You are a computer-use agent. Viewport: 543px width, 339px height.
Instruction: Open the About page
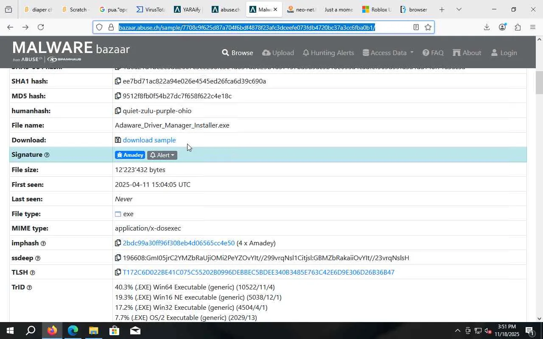(467, 53)
